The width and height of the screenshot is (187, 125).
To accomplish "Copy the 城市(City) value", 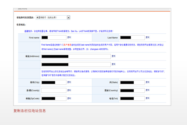I will [69, 82].
